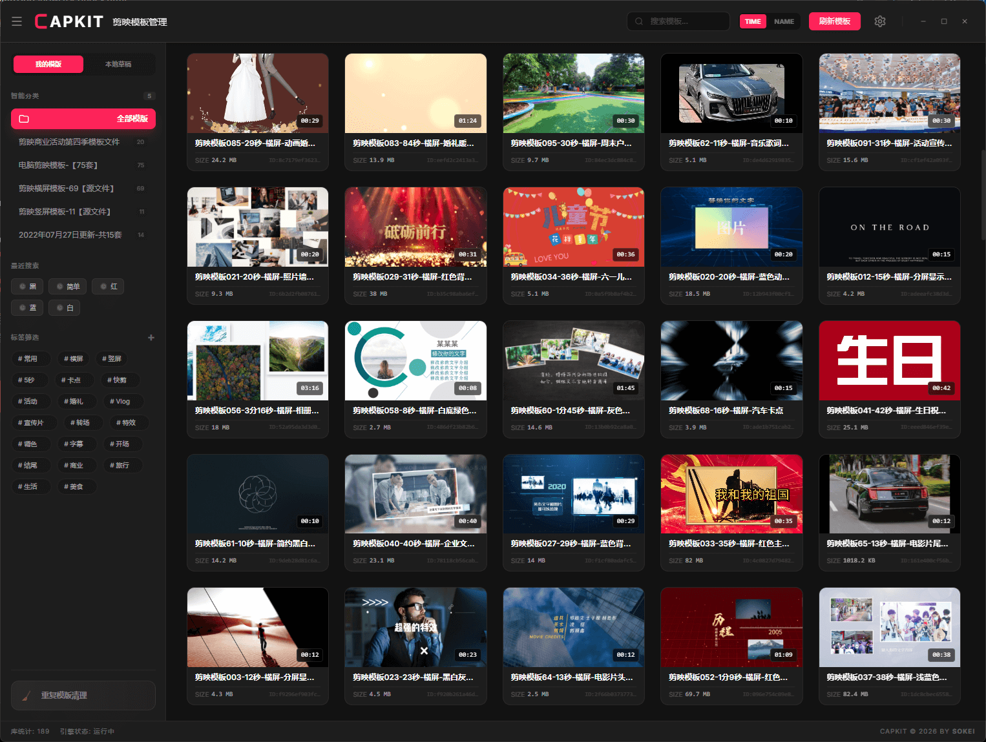986x742 pixels.
Task: Click the search magnifier icon
Action: (639, 21)
